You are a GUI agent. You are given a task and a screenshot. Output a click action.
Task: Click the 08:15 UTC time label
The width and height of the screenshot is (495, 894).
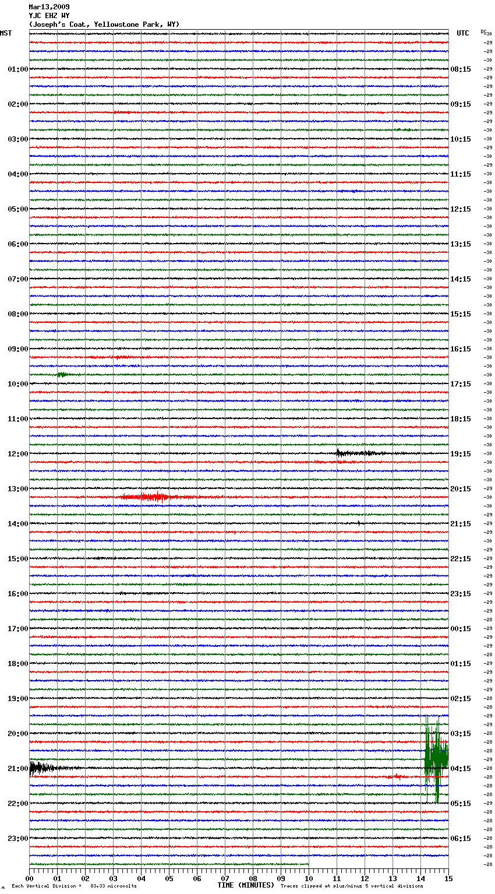tap(461, 69)
